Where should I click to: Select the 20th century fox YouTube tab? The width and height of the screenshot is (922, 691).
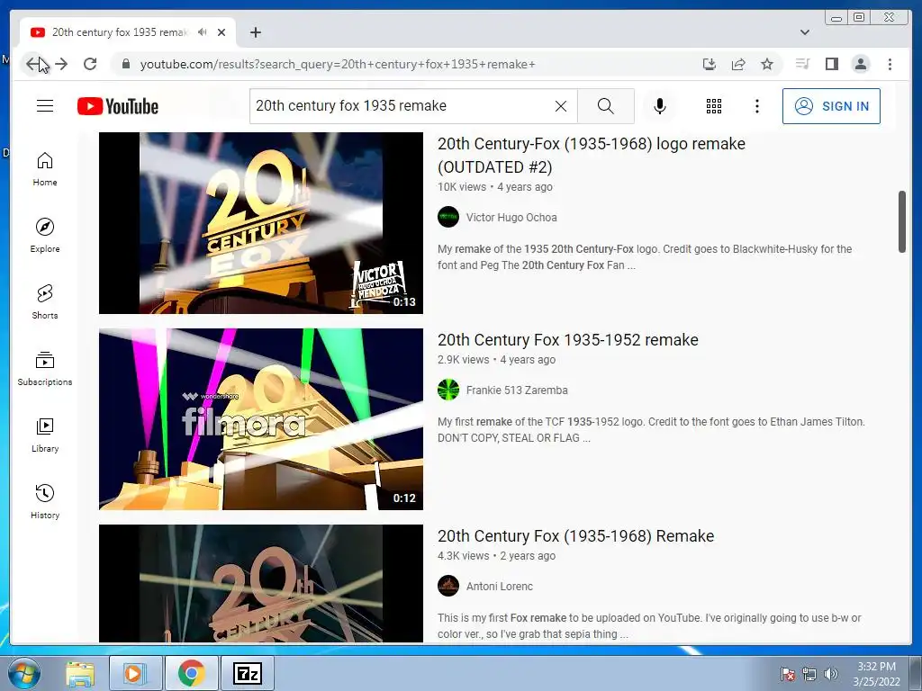(120, 32)
